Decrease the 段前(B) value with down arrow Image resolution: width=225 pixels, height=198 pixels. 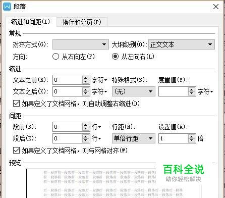86,129
